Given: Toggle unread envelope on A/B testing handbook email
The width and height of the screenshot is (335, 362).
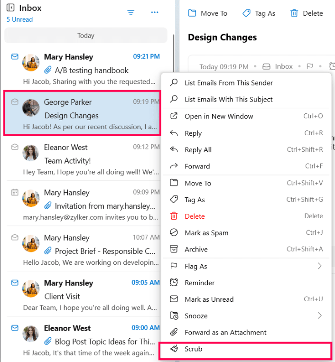Looking at the screenshot, I should tap(15, 56).
